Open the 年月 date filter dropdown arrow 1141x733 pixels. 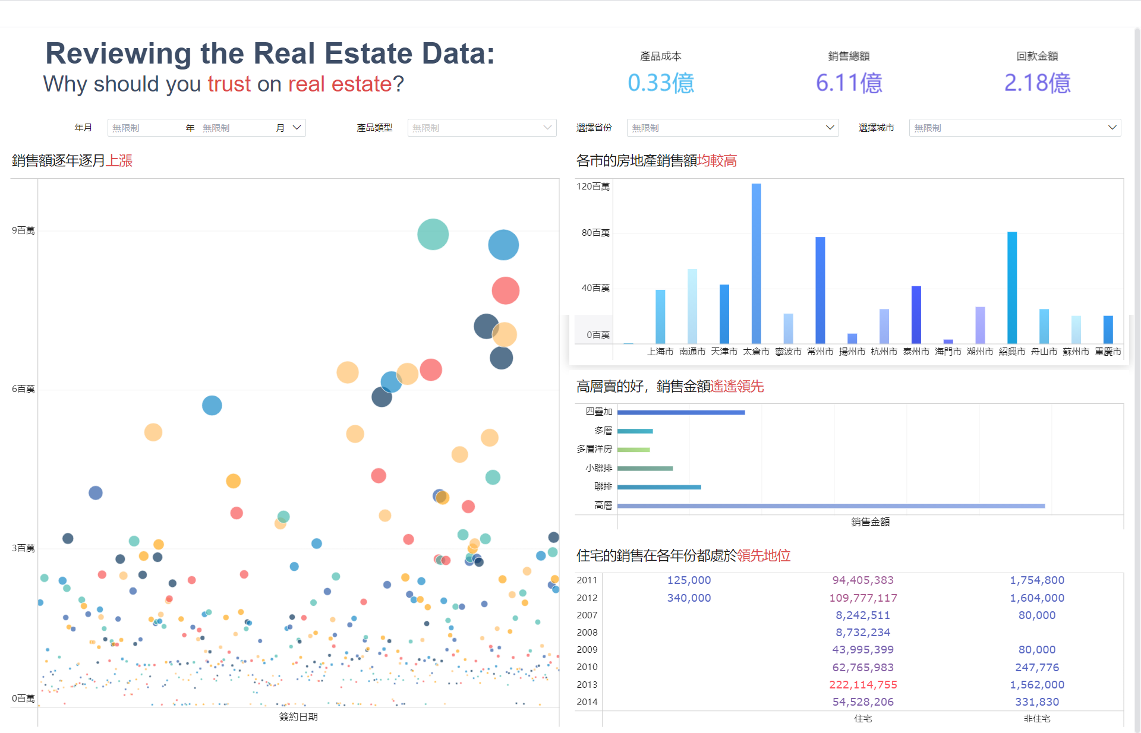297,128
